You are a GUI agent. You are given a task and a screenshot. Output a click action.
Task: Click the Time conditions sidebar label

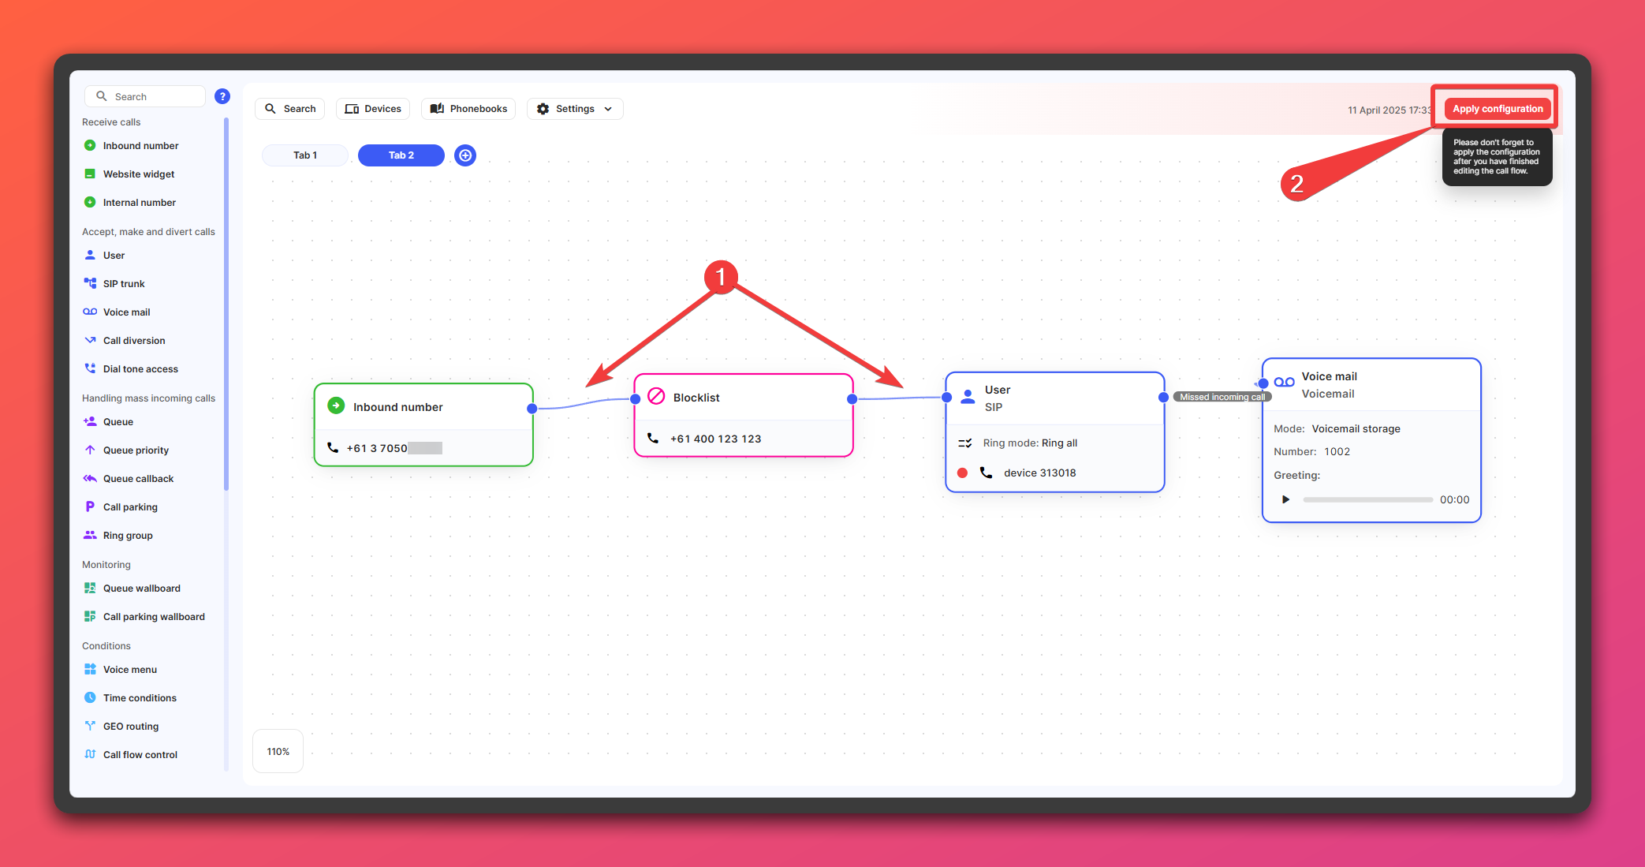click(140, 697)
